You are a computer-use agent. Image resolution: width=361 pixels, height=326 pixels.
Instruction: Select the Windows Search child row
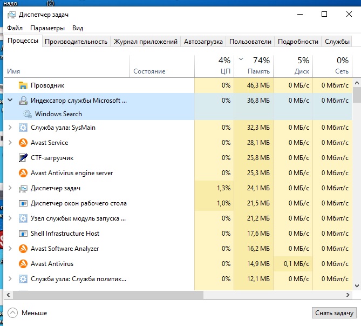tap(178, 114)
